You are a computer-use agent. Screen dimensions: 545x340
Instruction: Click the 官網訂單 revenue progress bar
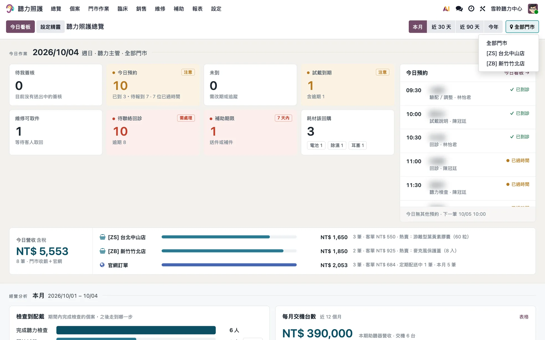click(229, 265)
